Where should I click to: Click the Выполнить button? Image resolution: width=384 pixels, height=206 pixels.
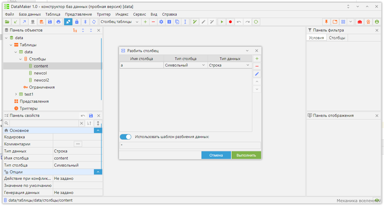[246, 155]
